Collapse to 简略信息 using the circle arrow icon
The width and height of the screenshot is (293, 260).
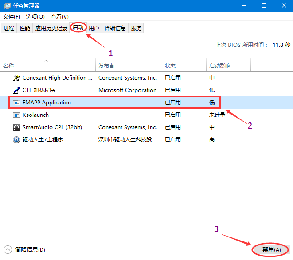coord(8,250)
